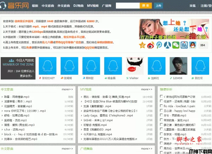Expand more>> in 中文歌曲 section

(x=67, y=90)
